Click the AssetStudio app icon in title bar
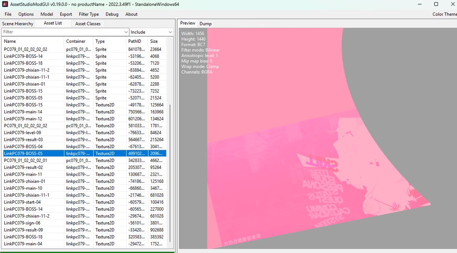457x253 pixels. (x=5, y=4)
